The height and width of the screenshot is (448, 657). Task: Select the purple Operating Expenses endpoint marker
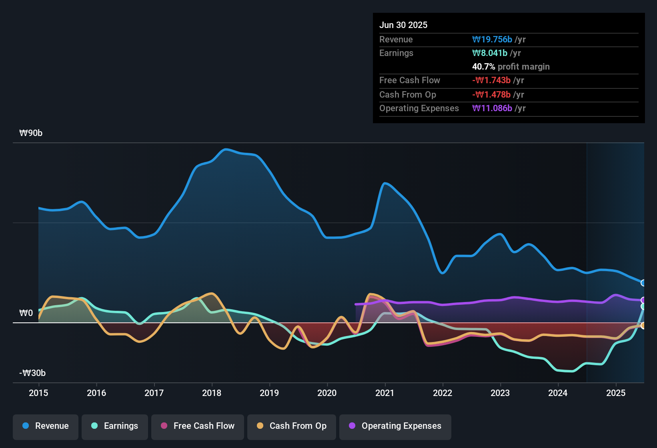coord(643,300)
